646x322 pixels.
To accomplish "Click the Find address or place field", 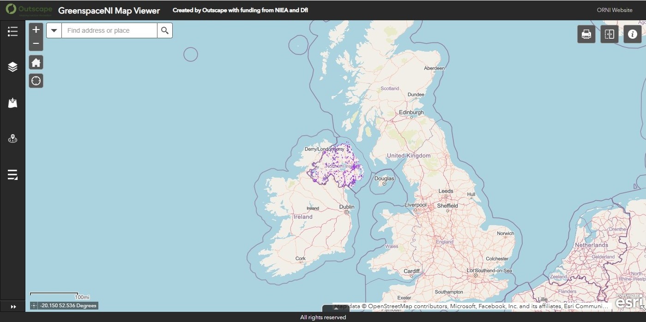I will pyautogui.click(x=109, y=30).
